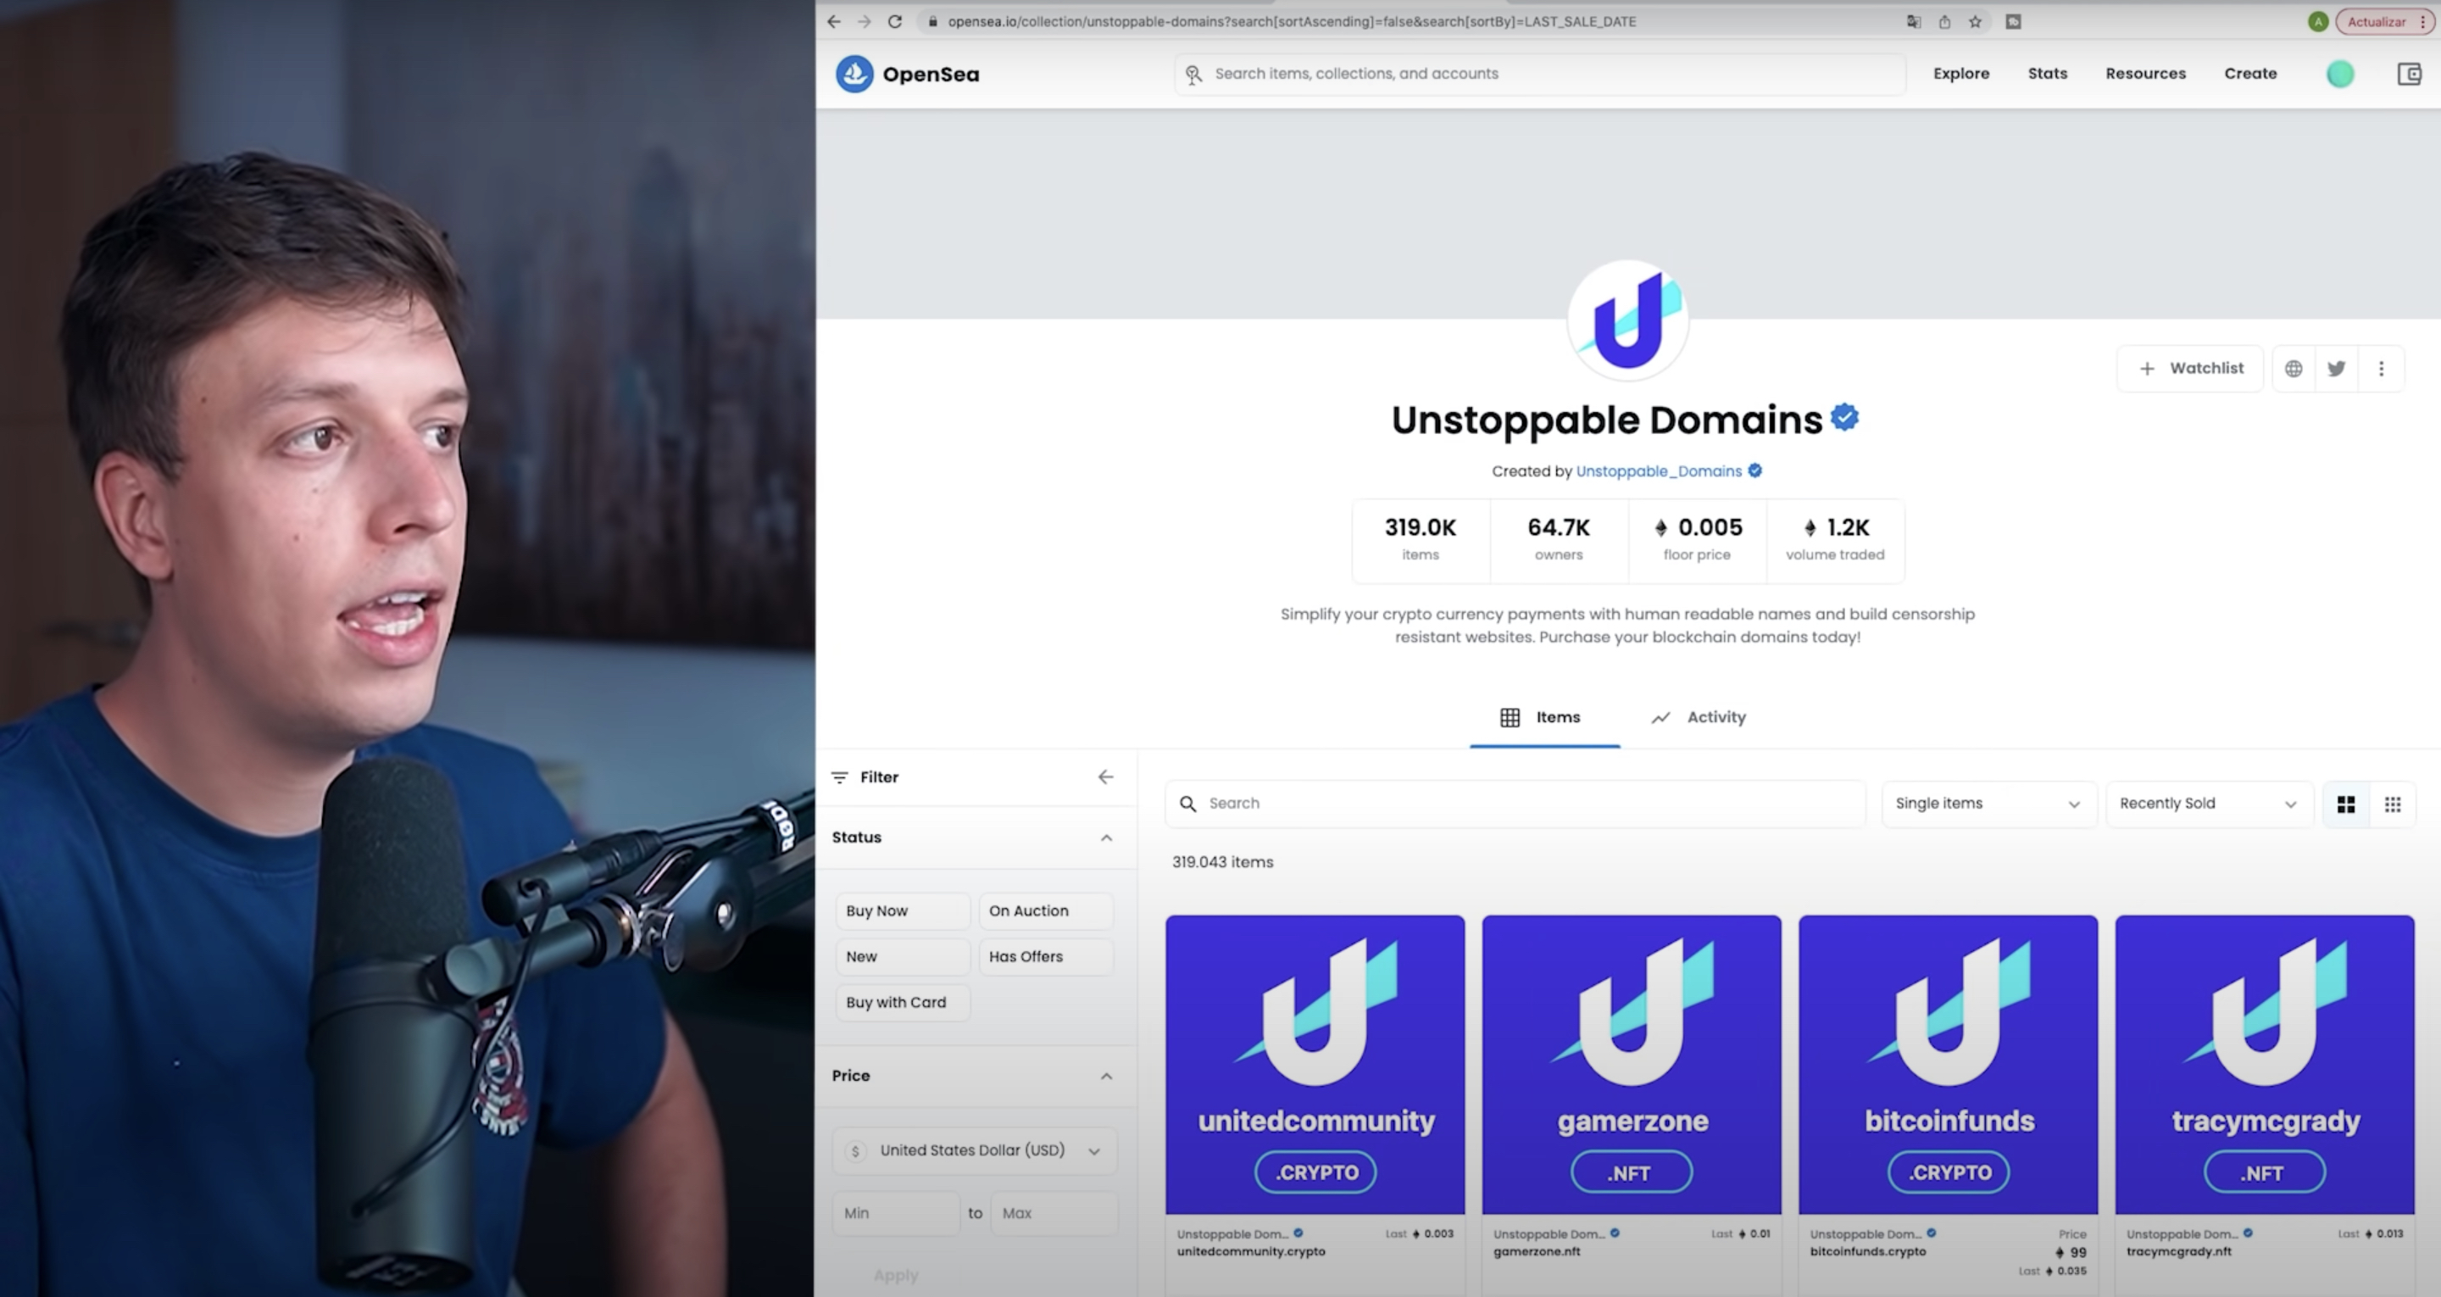Image resolution: width=2441 pixels, height=1297 pixels.
Task: Collapse the Price section
Action: (x=976, y=1076)
